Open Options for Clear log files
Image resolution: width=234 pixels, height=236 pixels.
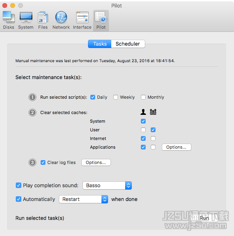(96, 162)
